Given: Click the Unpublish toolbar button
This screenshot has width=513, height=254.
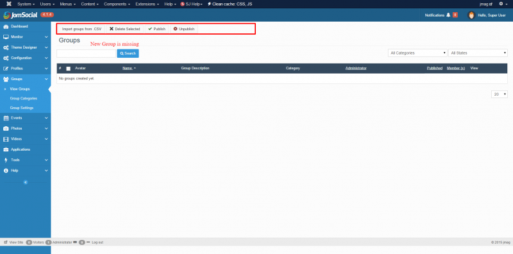Looking at the screenshot, I should pyautogui.click(x=184, y=29).
